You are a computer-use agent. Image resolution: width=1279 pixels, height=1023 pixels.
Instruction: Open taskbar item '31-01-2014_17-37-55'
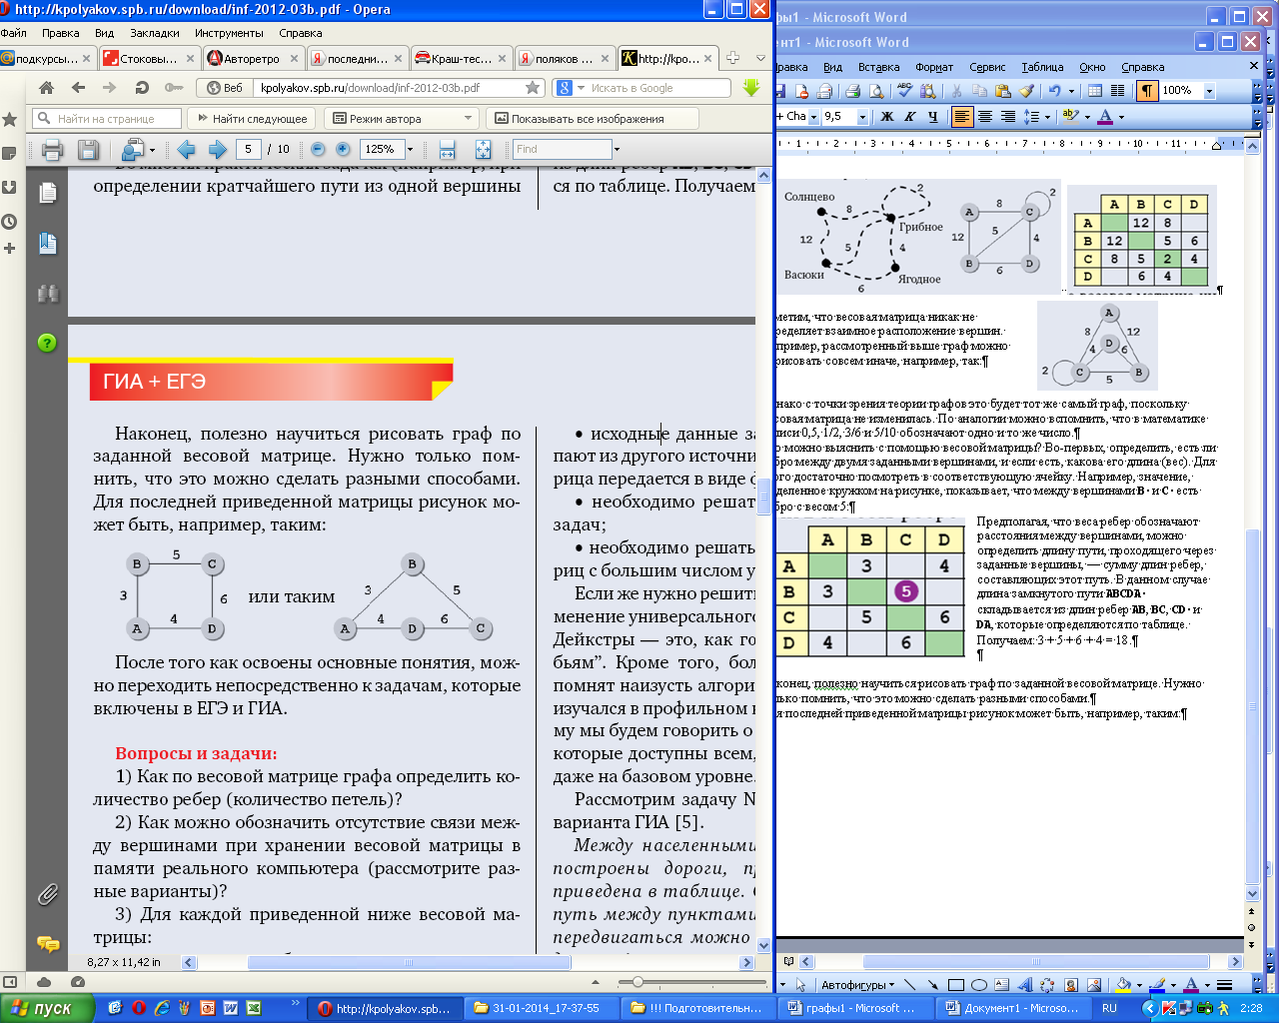(543, 1008)
